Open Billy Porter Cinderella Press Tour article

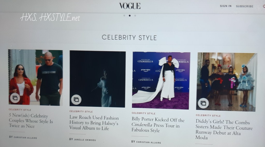(158, 125)
